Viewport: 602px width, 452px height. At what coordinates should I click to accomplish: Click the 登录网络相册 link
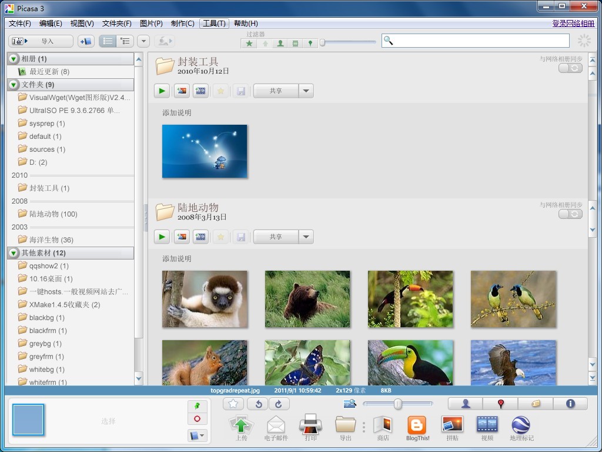[x=573, y=24]
